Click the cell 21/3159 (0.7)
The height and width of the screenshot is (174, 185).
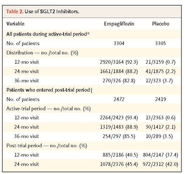(x=161, y=62)
